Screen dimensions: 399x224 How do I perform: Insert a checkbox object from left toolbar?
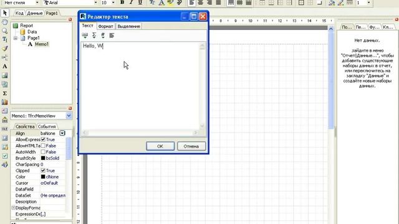(4, 156)
